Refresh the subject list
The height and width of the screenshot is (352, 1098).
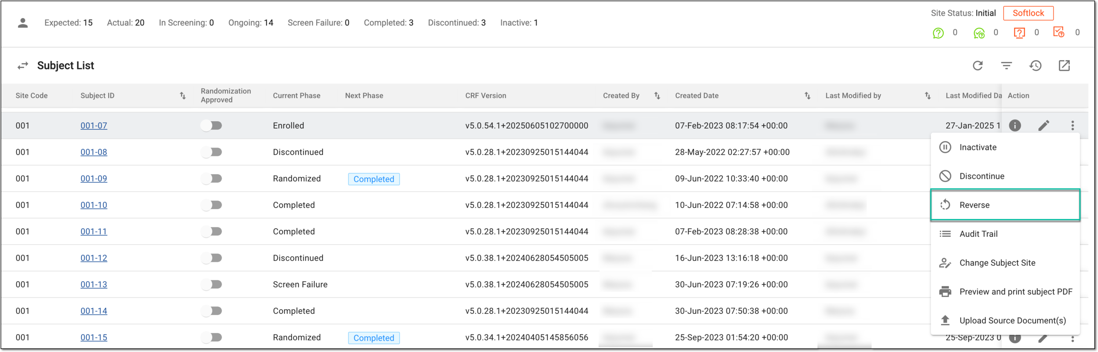pyautogui.click(x=978, y=66)
